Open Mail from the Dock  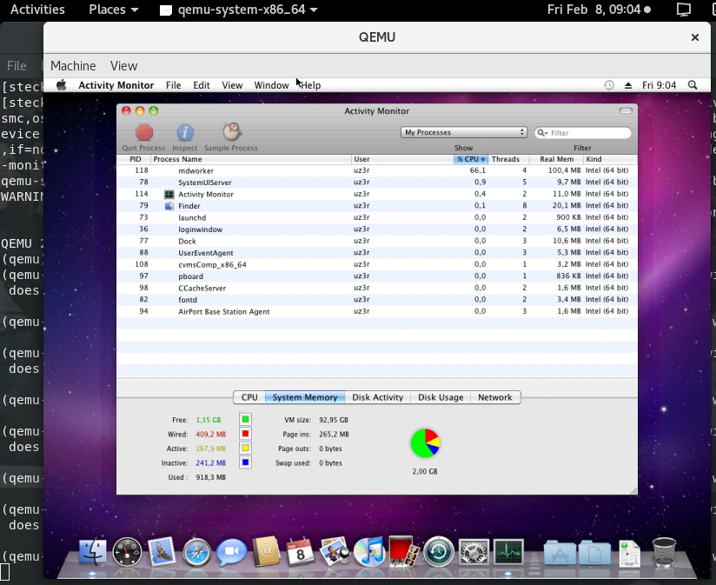162,552
